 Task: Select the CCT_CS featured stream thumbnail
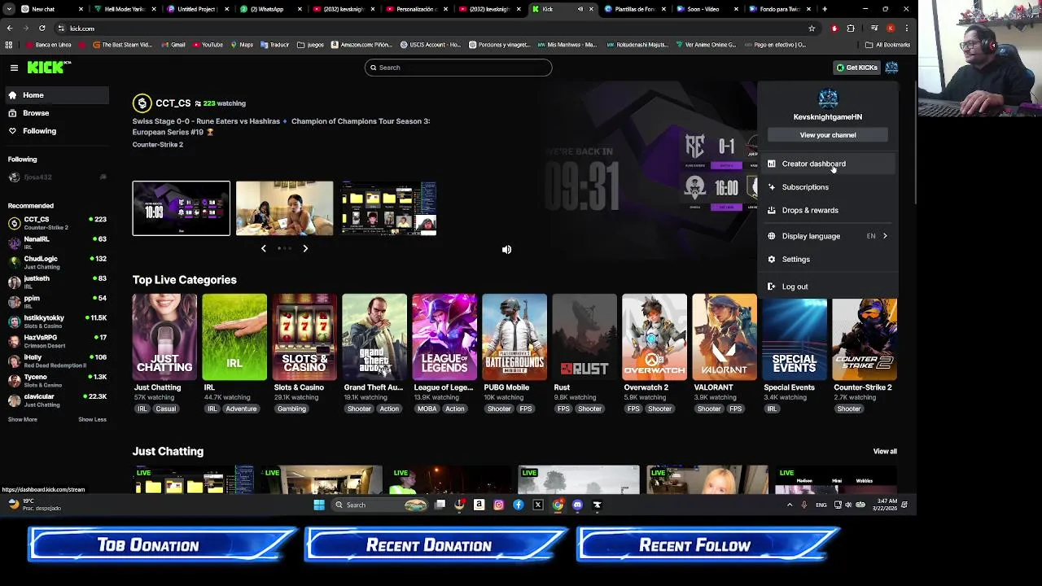[182, 208]
